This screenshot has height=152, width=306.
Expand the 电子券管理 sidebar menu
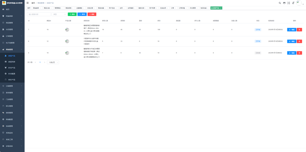pyautogui.click(x=12, y=43)
